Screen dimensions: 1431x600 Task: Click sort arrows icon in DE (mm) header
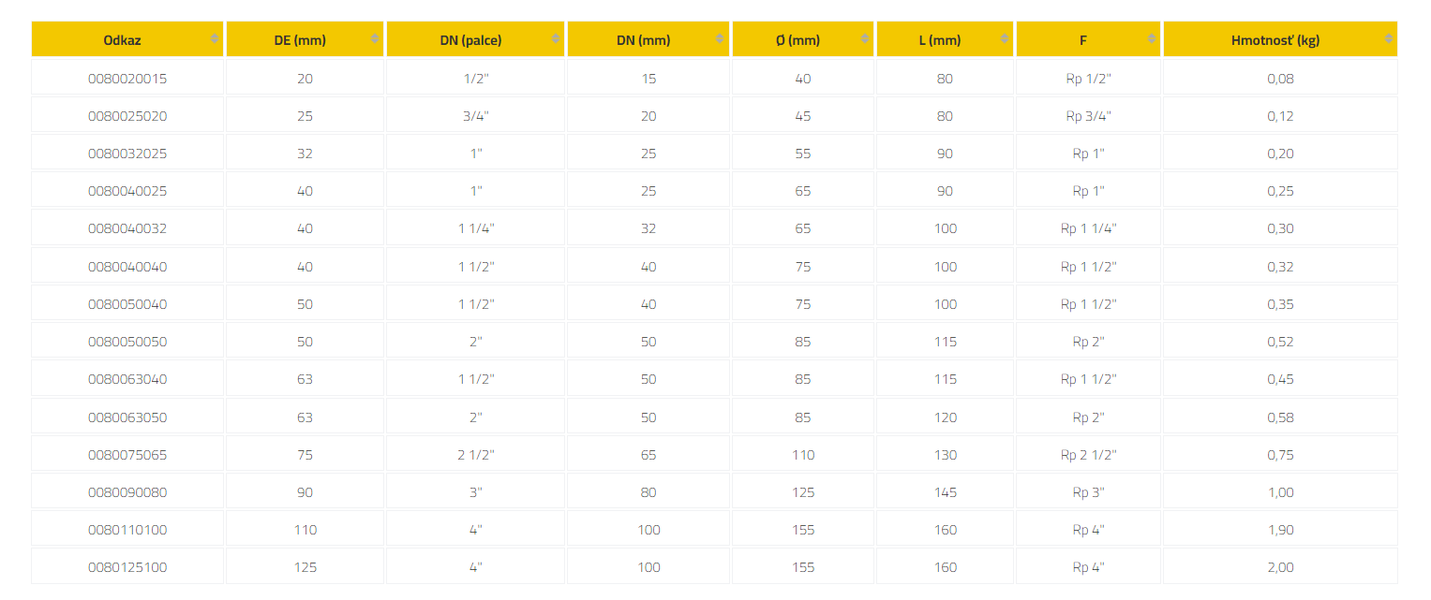375,38
